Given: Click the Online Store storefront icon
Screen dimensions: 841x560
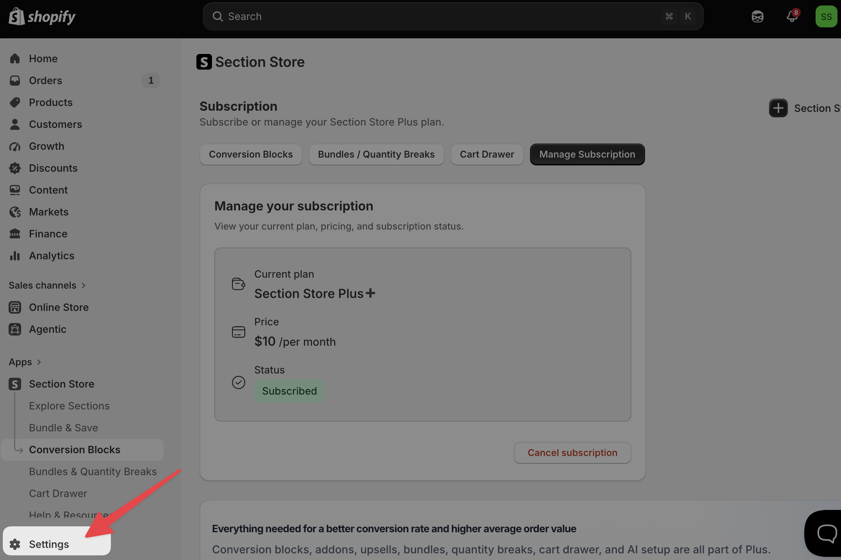Looking at the screenshot, I should (x=15, y=307).
